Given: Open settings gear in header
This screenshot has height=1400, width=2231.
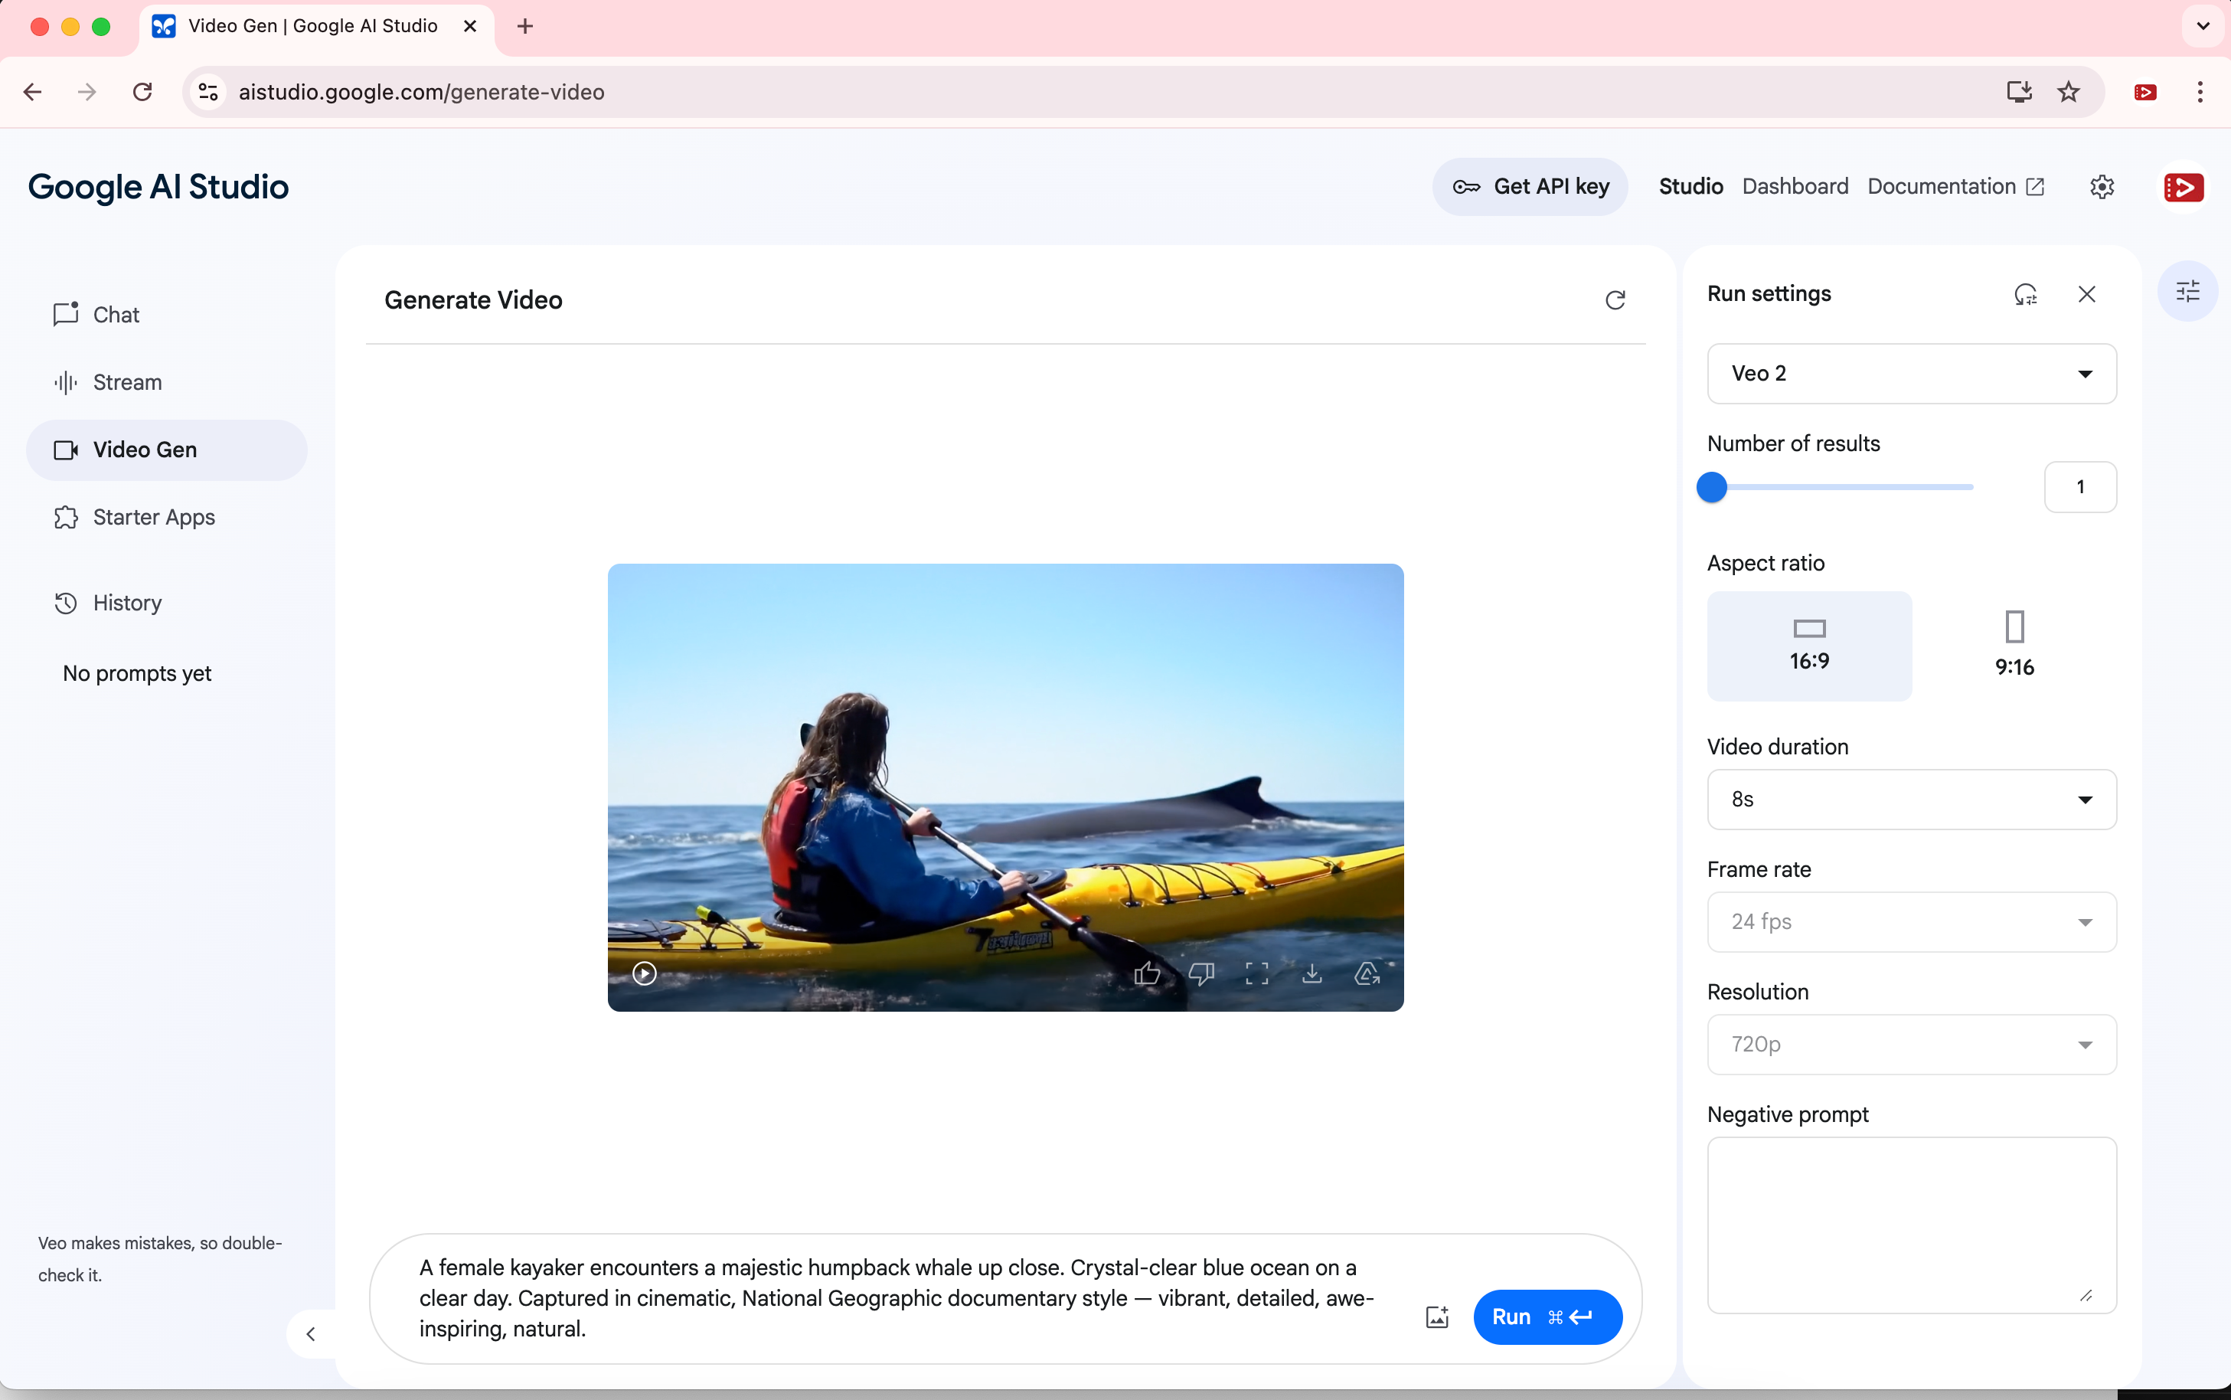Looking at the screenshot, I should (2102, 187).
